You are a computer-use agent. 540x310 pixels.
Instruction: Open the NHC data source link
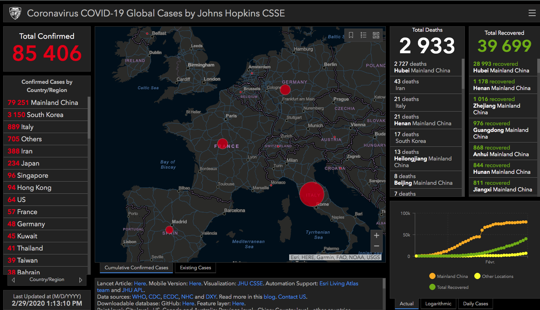pos(187,297)
